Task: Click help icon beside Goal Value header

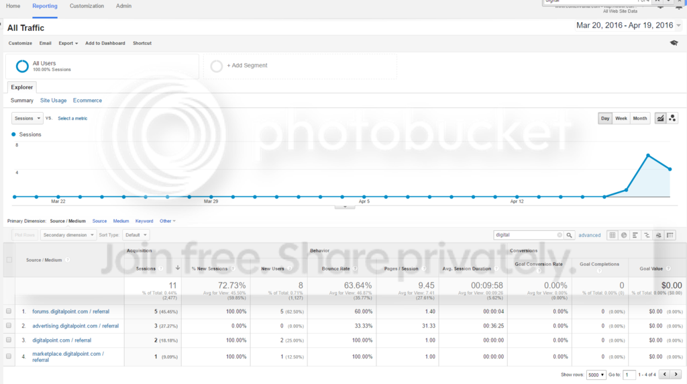Action: coord(668,269)
